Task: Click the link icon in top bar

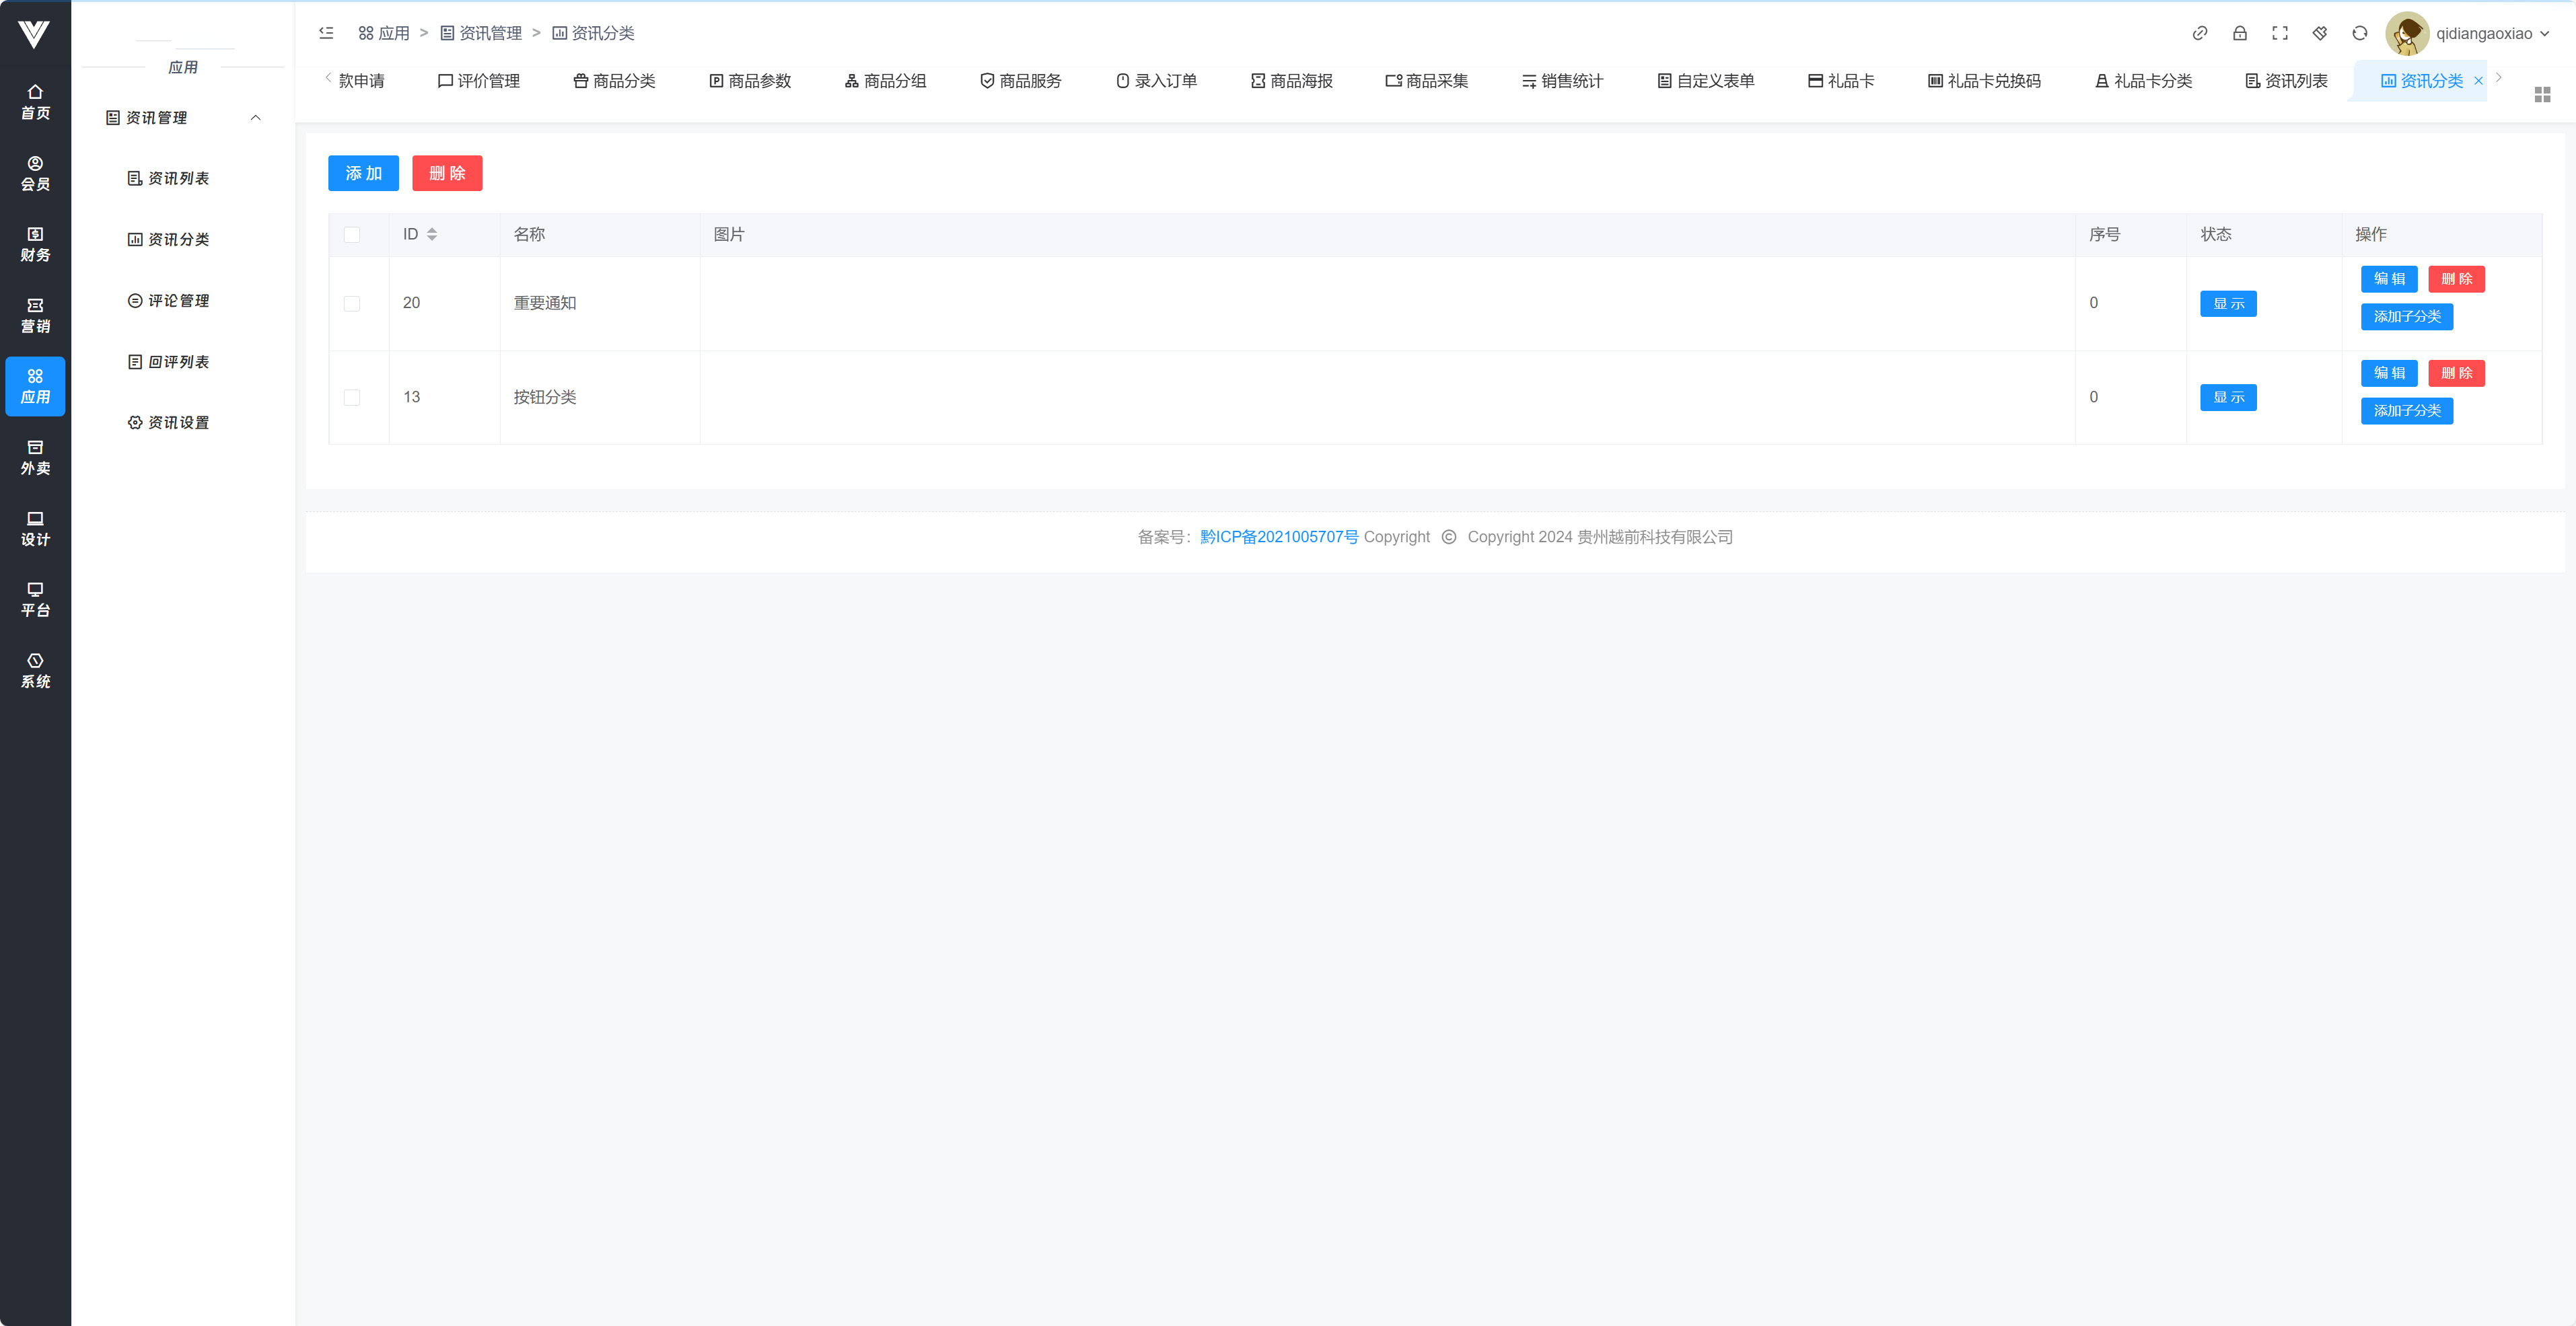Action: [2199, 33]
